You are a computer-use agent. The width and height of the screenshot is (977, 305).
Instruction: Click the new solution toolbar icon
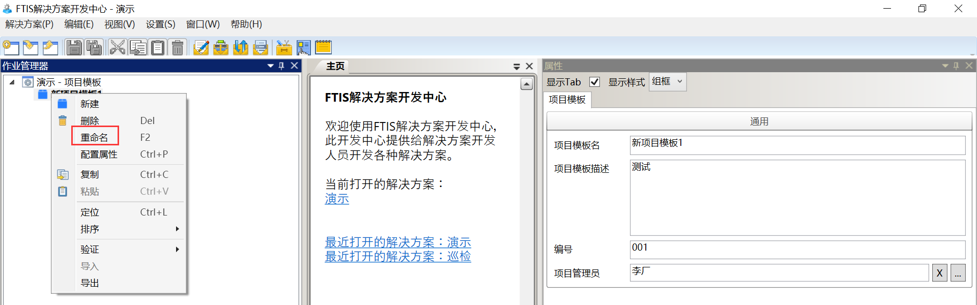click(x=11, y=48)
